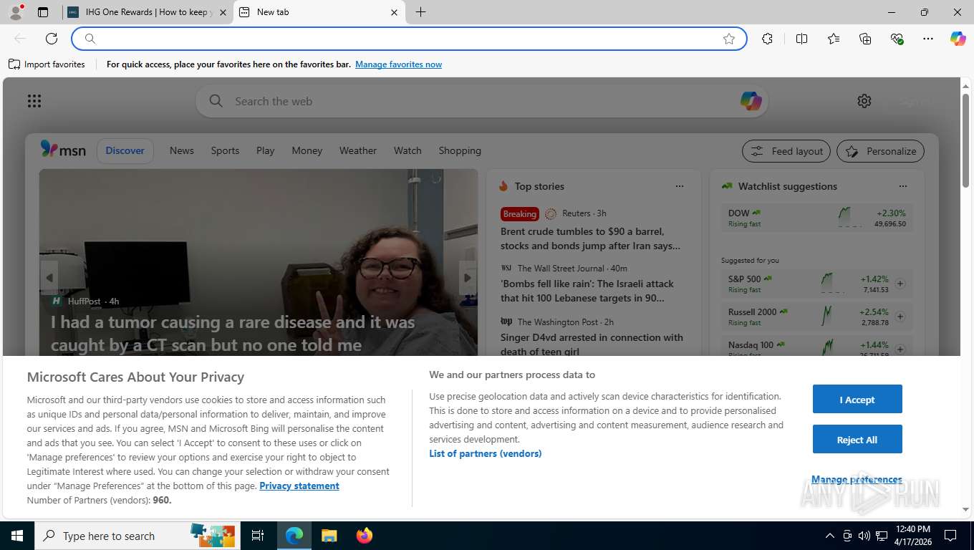Viewport: 974px width, 550px height.
Task: Open the Play section
Action: (266, 150)
